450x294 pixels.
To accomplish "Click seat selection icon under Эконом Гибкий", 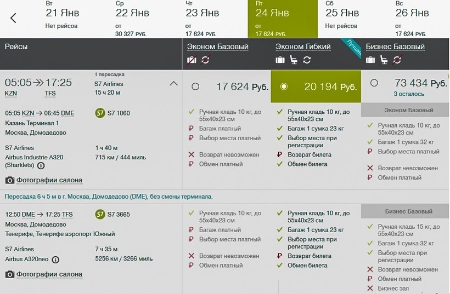I will point(294,60).
